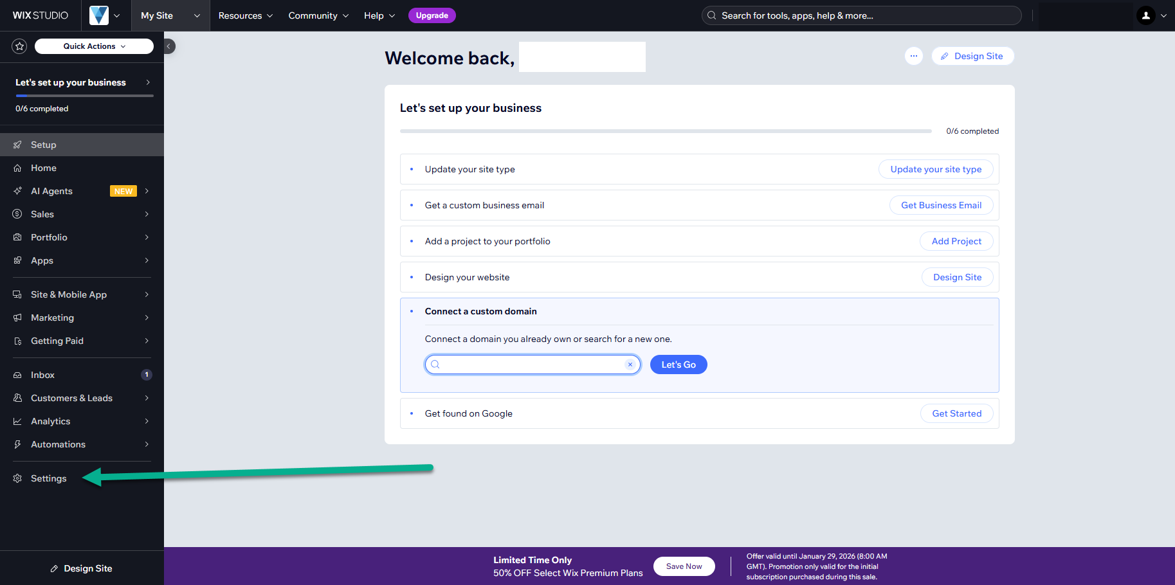The image size is (1175, 585).
Task: Click Design Site in the top-right header
Action: (972, 56)
